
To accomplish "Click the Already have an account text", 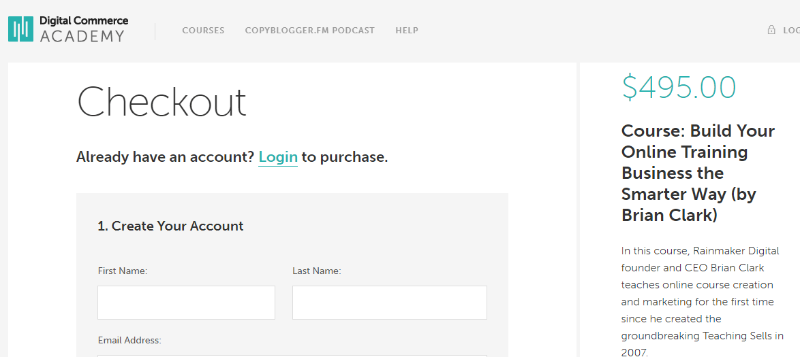I will (165, 157).
